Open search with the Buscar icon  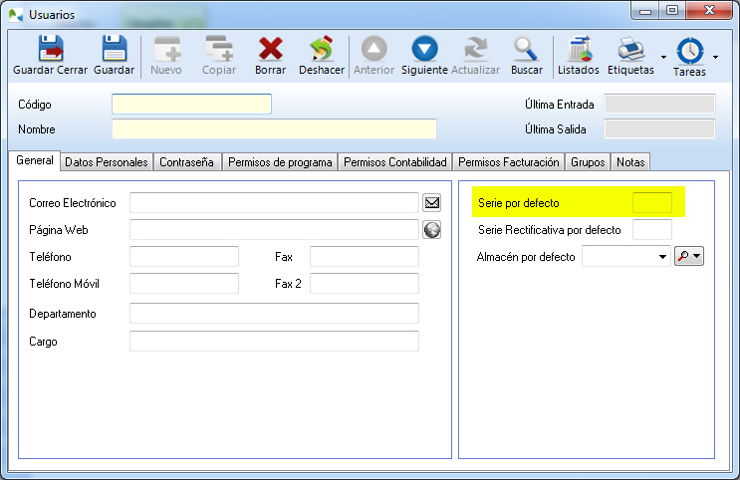click(526, 49)
